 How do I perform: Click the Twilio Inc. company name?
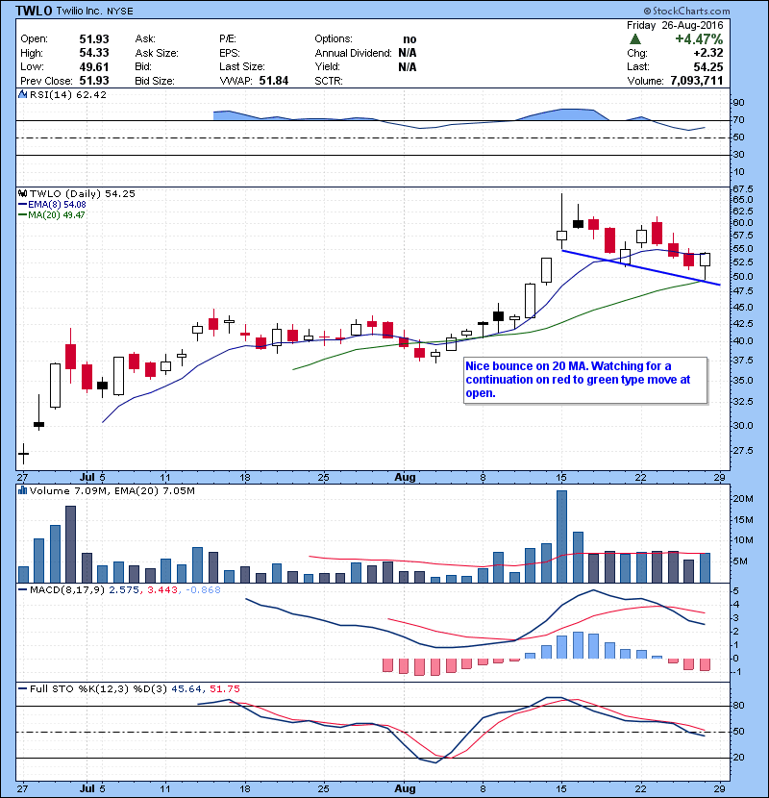pyautogui.click(x=79, y=12)
